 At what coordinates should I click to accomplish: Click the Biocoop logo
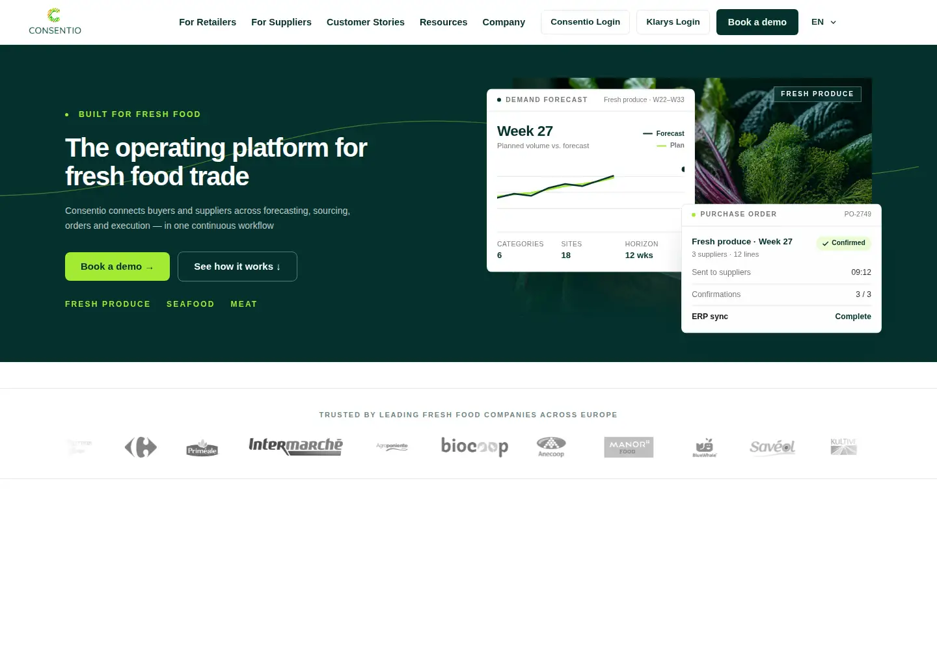click(474, 447)
